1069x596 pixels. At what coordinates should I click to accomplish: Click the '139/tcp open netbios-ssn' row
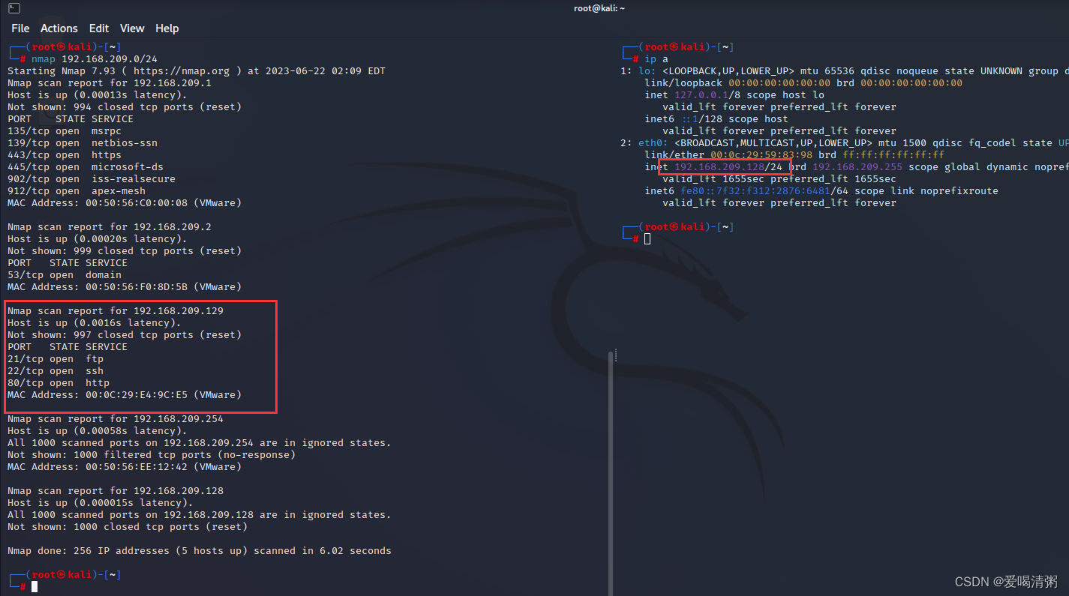(83, 142)
